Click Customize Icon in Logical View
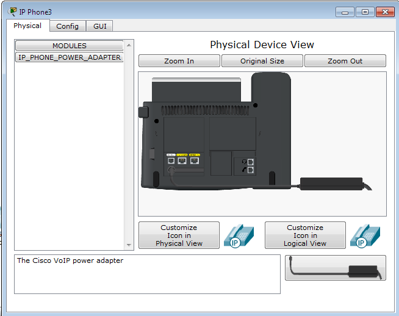Viewport: 399px width, 316px height. (305, 235)
